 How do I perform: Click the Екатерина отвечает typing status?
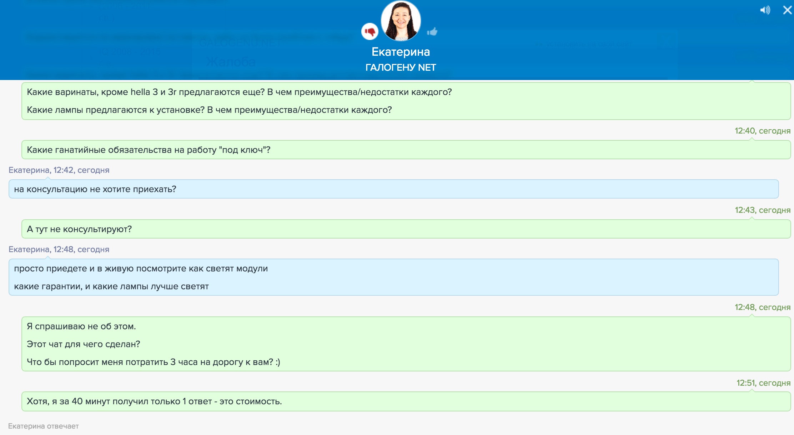coord(43,426)
